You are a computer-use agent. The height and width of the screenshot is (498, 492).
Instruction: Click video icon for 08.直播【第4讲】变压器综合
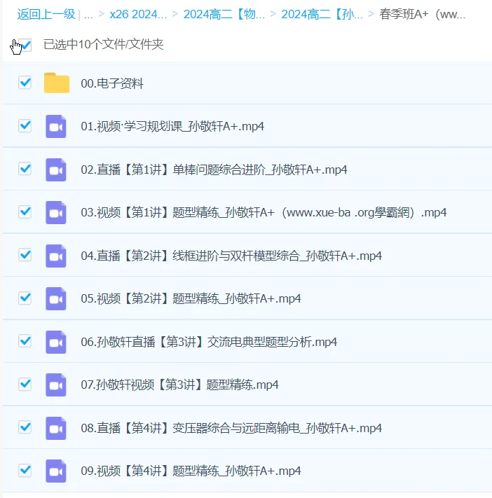click(x=56, y=428)
